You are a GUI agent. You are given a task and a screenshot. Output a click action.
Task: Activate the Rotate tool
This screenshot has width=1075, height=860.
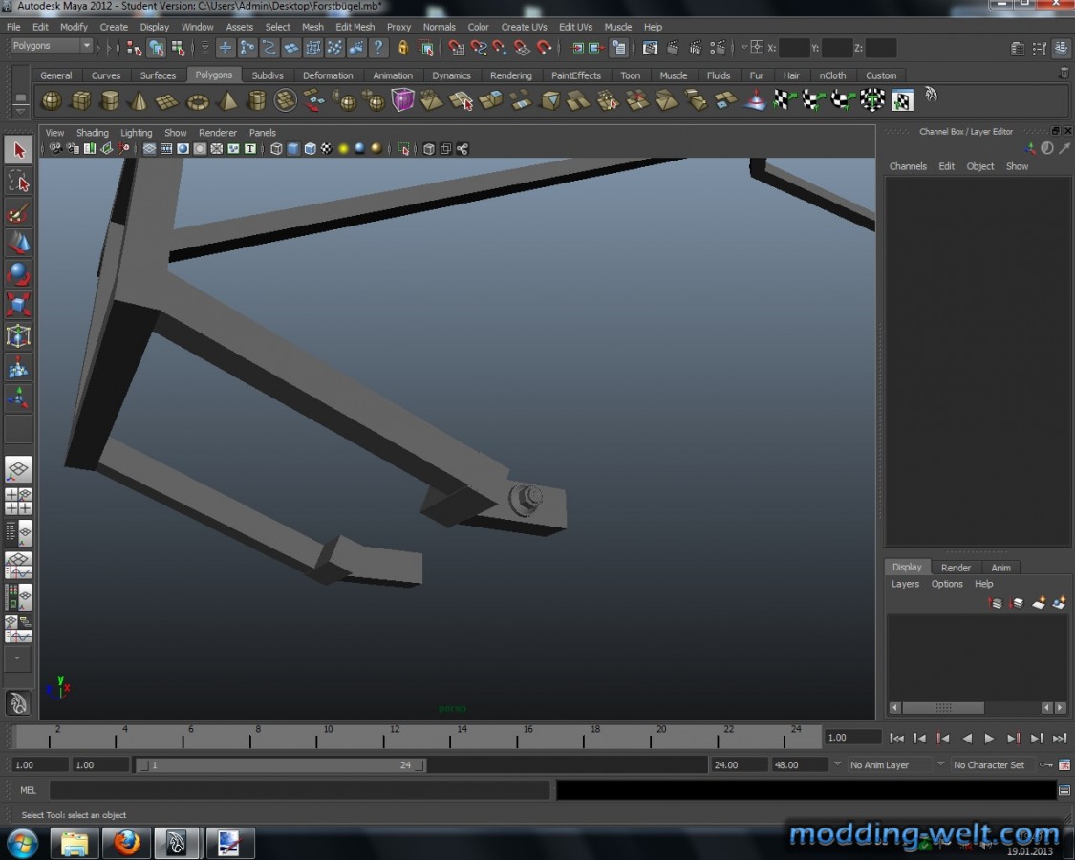(18, 274)
